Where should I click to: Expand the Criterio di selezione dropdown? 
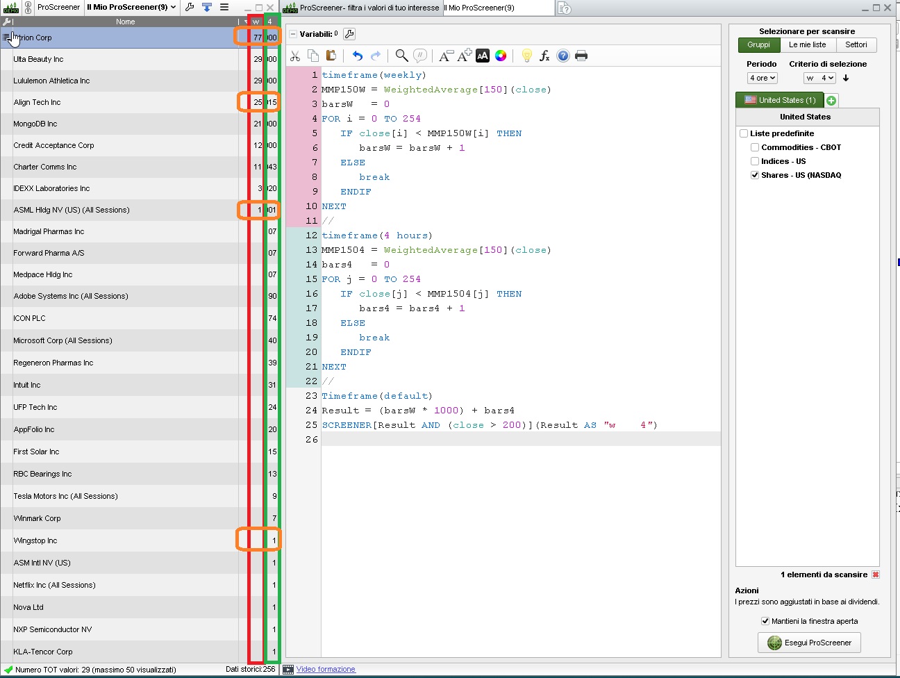pyautogui.click(x=819, y=78)
